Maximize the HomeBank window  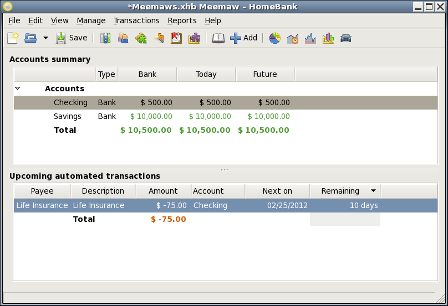(429, 7)
